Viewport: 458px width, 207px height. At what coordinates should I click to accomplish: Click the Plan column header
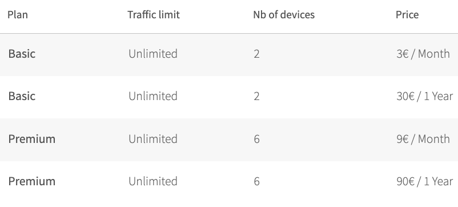point(18,15)
